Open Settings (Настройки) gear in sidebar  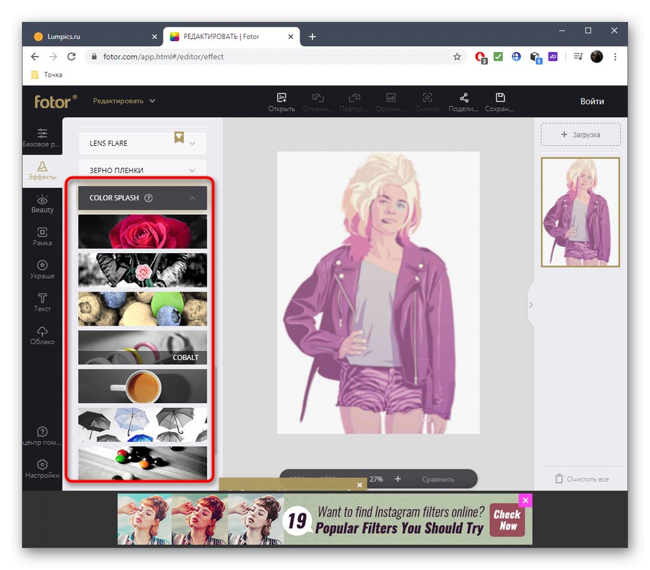(42, 469)
